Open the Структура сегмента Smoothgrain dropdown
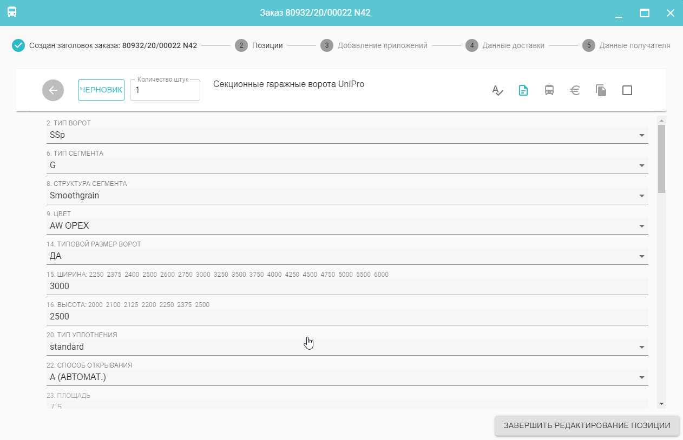The height and width of the screenshot is (440, 683). pyautogui.click(x=641, y=196)
